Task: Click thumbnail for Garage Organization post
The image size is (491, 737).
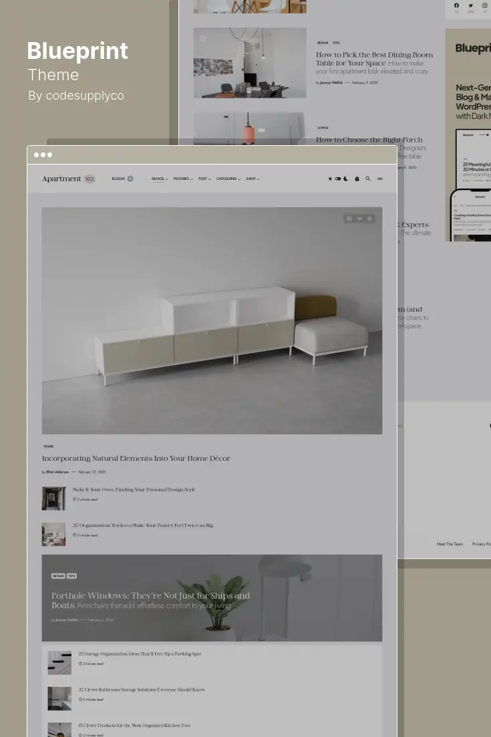Action: coord(59,663)
